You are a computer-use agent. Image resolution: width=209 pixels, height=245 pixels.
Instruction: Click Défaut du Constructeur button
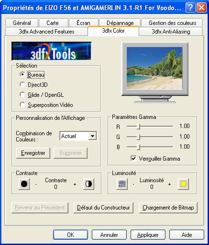click(x=103, y=208)
